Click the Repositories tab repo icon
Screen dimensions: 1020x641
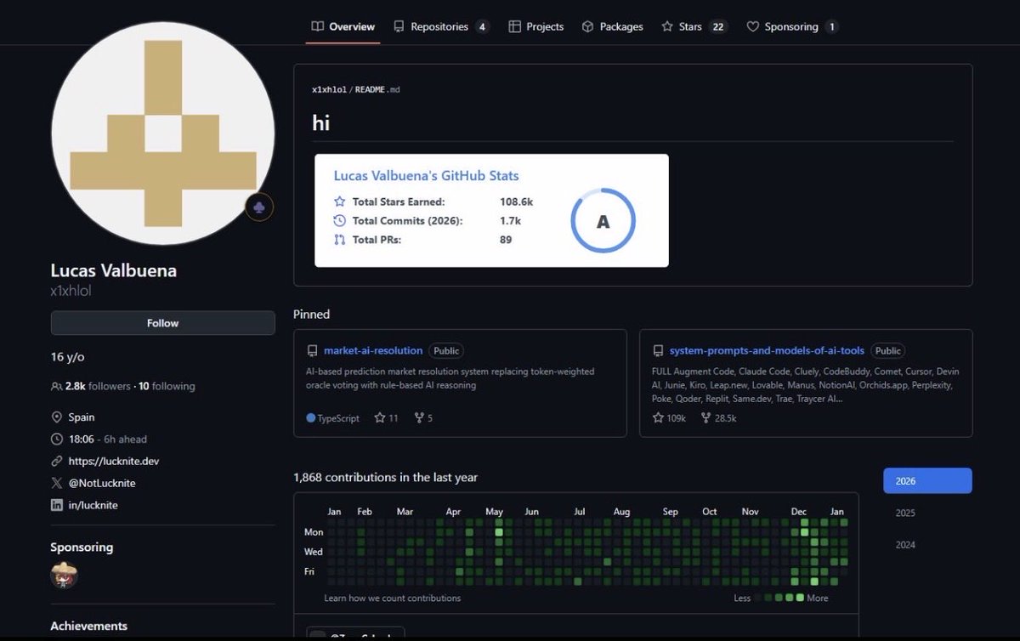point(399,26)
